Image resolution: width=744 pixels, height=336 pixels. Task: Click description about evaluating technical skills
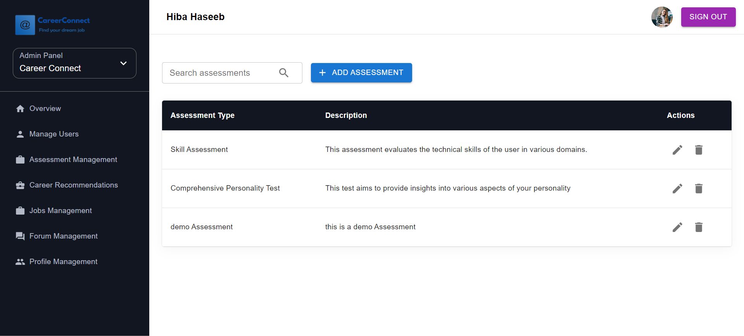[456, 150]
